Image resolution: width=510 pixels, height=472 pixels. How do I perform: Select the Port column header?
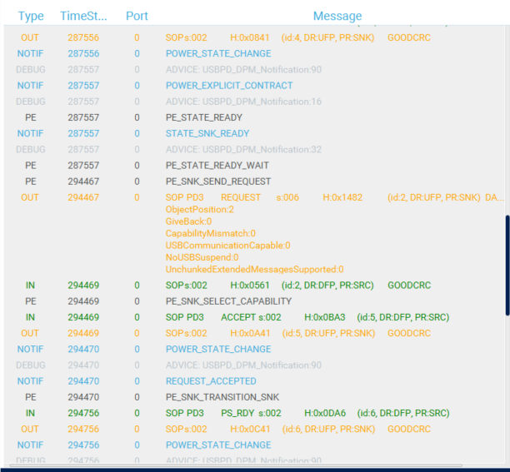pyautogui.click(x=137, y=16)
